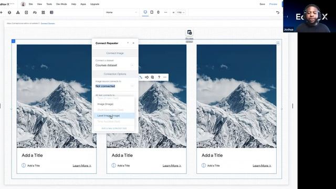Click the Save button

click(262, 4)
